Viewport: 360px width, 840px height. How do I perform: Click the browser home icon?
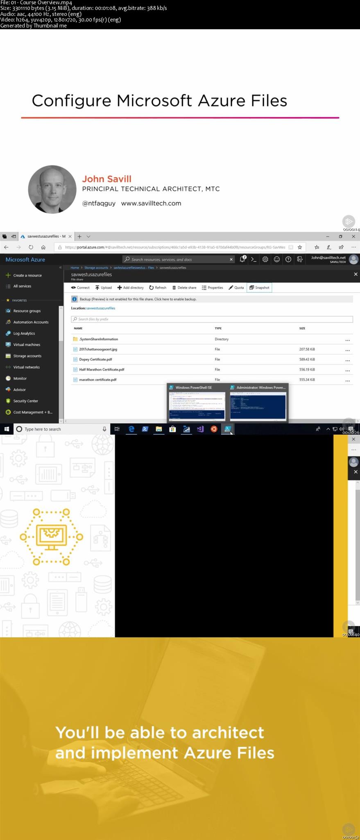click(43, 247)
